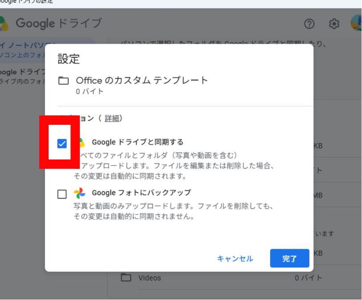
Task: Click the 完了 button
Action: [x=289, y=258]
